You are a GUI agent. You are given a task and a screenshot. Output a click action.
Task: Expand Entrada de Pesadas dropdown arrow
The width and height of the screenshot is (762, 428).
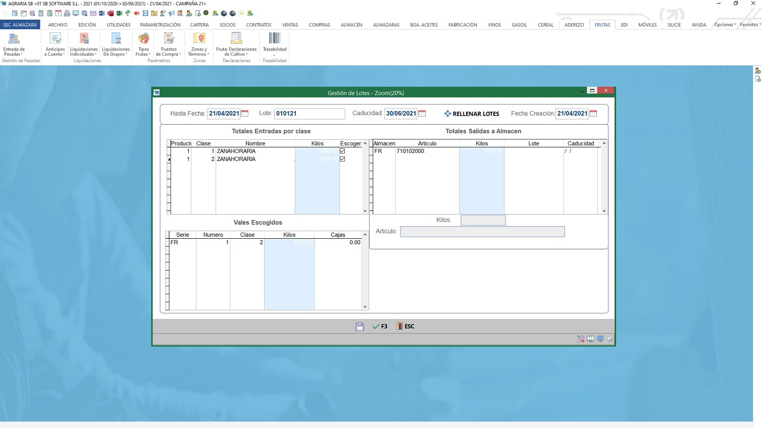22,55
